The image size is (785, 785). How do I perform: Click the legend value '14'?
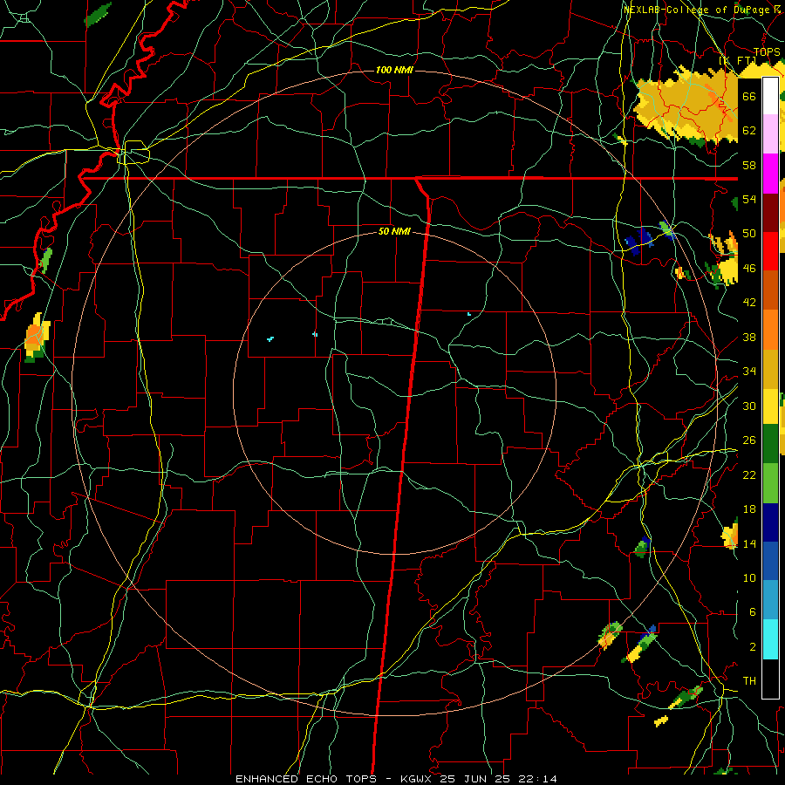pos(749,543)
